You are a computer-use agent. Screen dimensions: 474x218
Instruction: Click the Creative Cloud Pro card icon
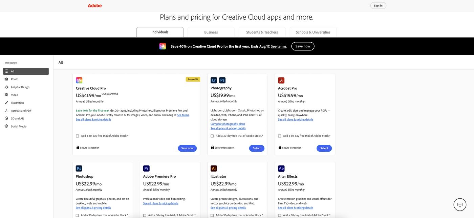pyautogui.click(x=79, y=80)
